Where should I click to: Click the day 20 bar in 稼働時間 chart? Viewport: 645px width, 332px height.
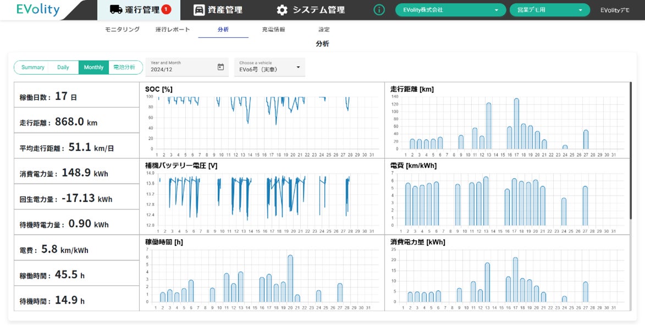(x=290, y=279)
